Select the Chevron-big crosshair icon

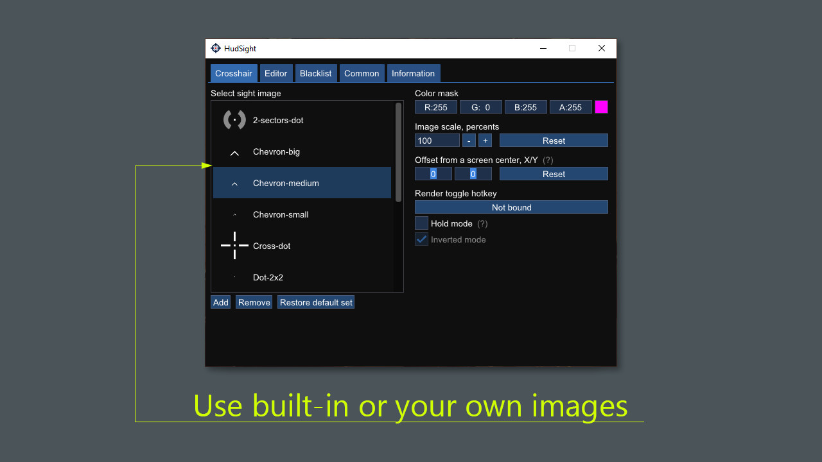(x=234, y=152)
